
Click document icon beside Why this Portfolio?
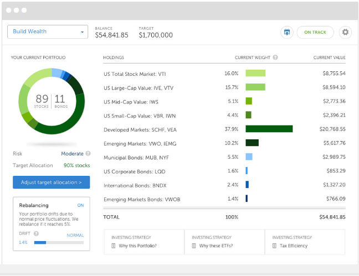click(114, 246)
